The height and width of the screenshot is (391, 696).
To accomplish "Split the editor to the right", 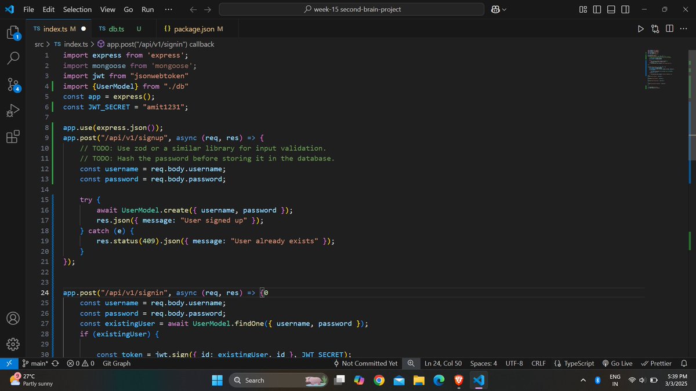I will tap(669, 28).
